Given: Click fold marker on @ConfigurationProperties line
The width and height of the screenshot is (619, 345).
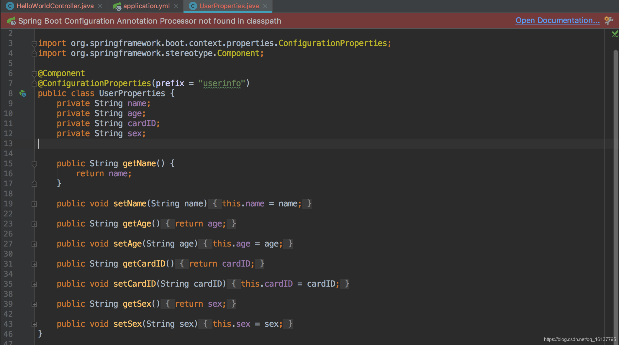Looking at the screenshot, I should (34, 84).
